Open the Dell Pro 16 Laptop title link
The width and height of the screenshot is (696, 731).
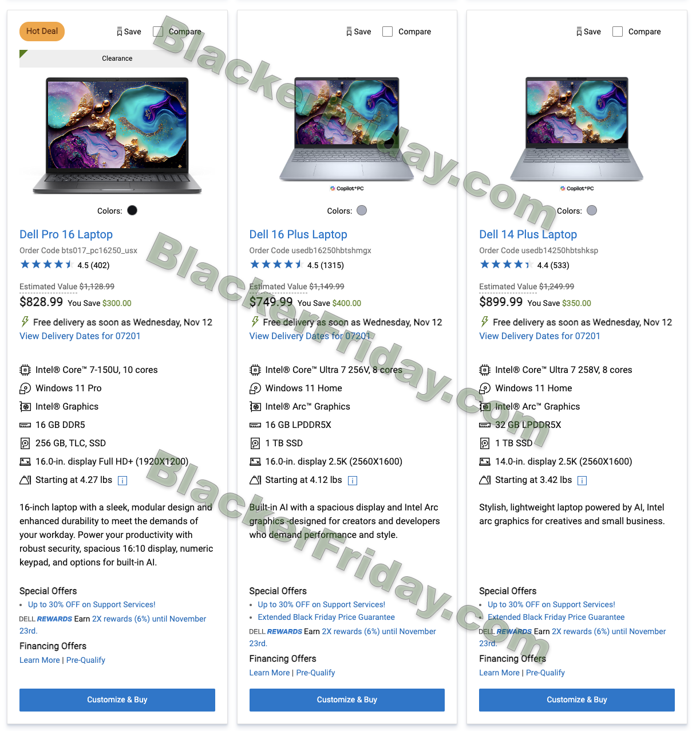[x=66, y=234]
